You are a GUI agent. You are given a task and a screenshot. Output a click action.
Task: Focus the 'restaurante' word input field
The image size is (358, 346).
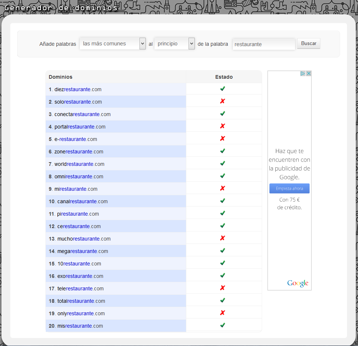coord(264,44)
